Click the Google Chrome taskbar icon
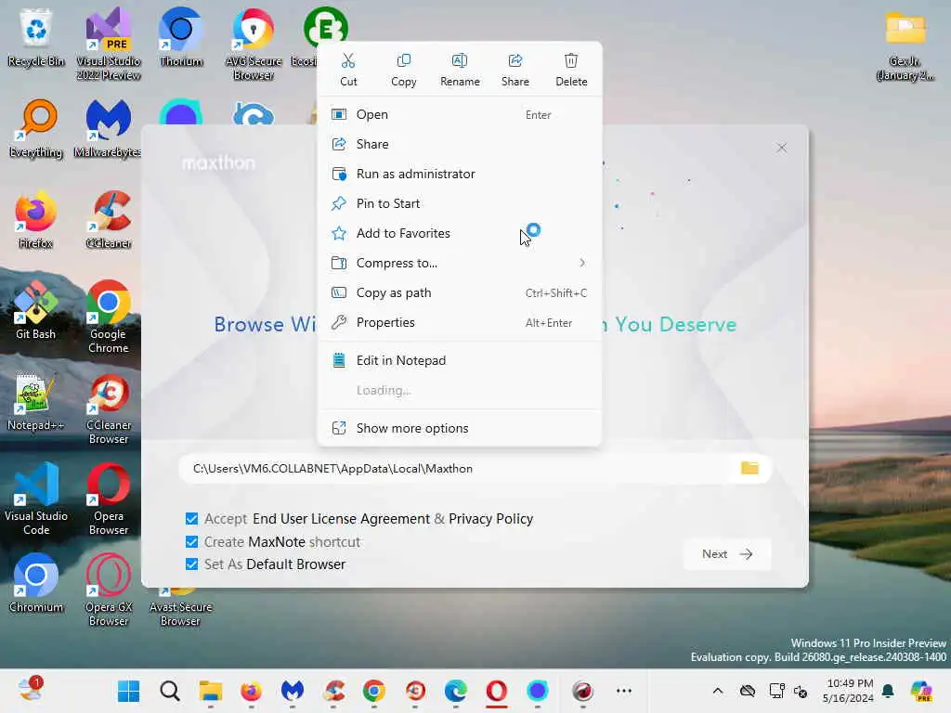Image resolution: width=951 pixels, height=713 pixels. click(374, 691)
